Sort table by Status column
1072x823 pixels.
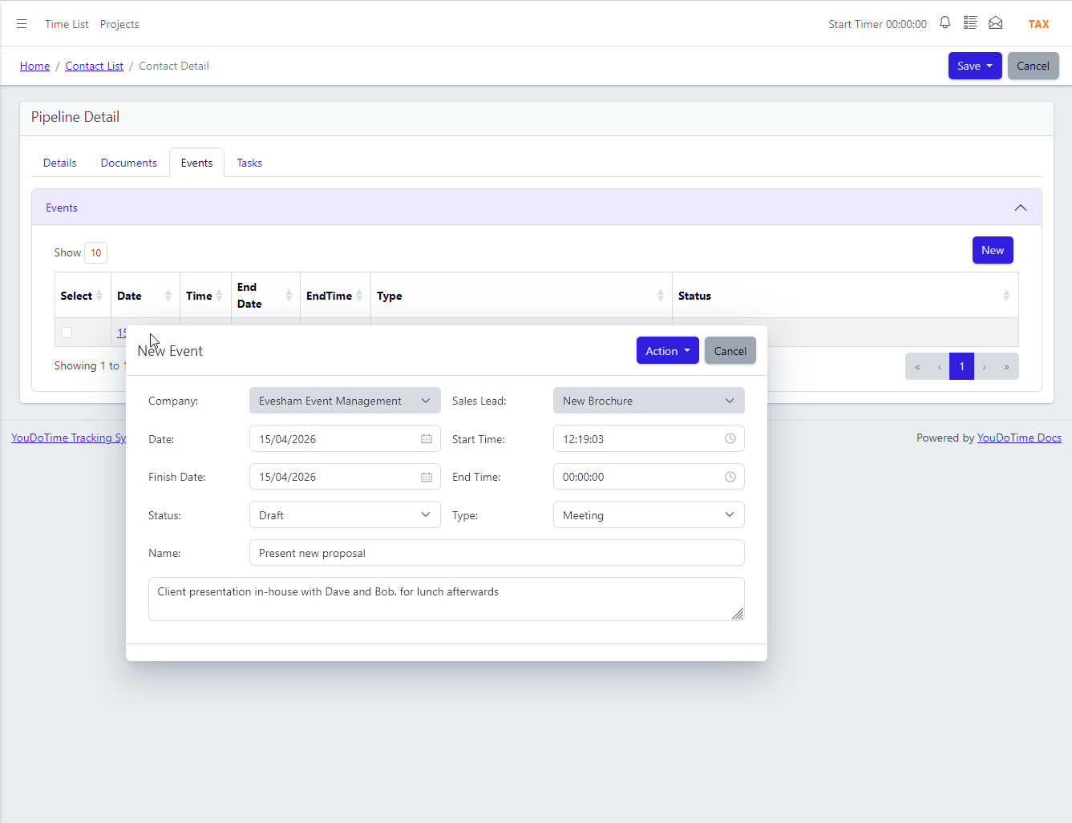(x=1006, y=296)
